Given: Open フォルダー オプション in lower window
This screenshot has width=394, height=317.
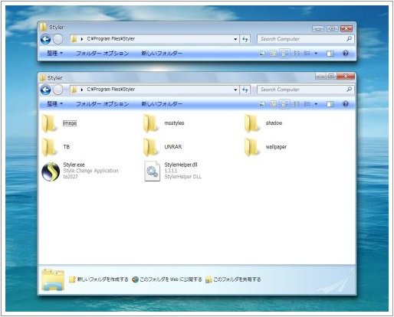Looking at the screenshot, I should coord(102,104).
